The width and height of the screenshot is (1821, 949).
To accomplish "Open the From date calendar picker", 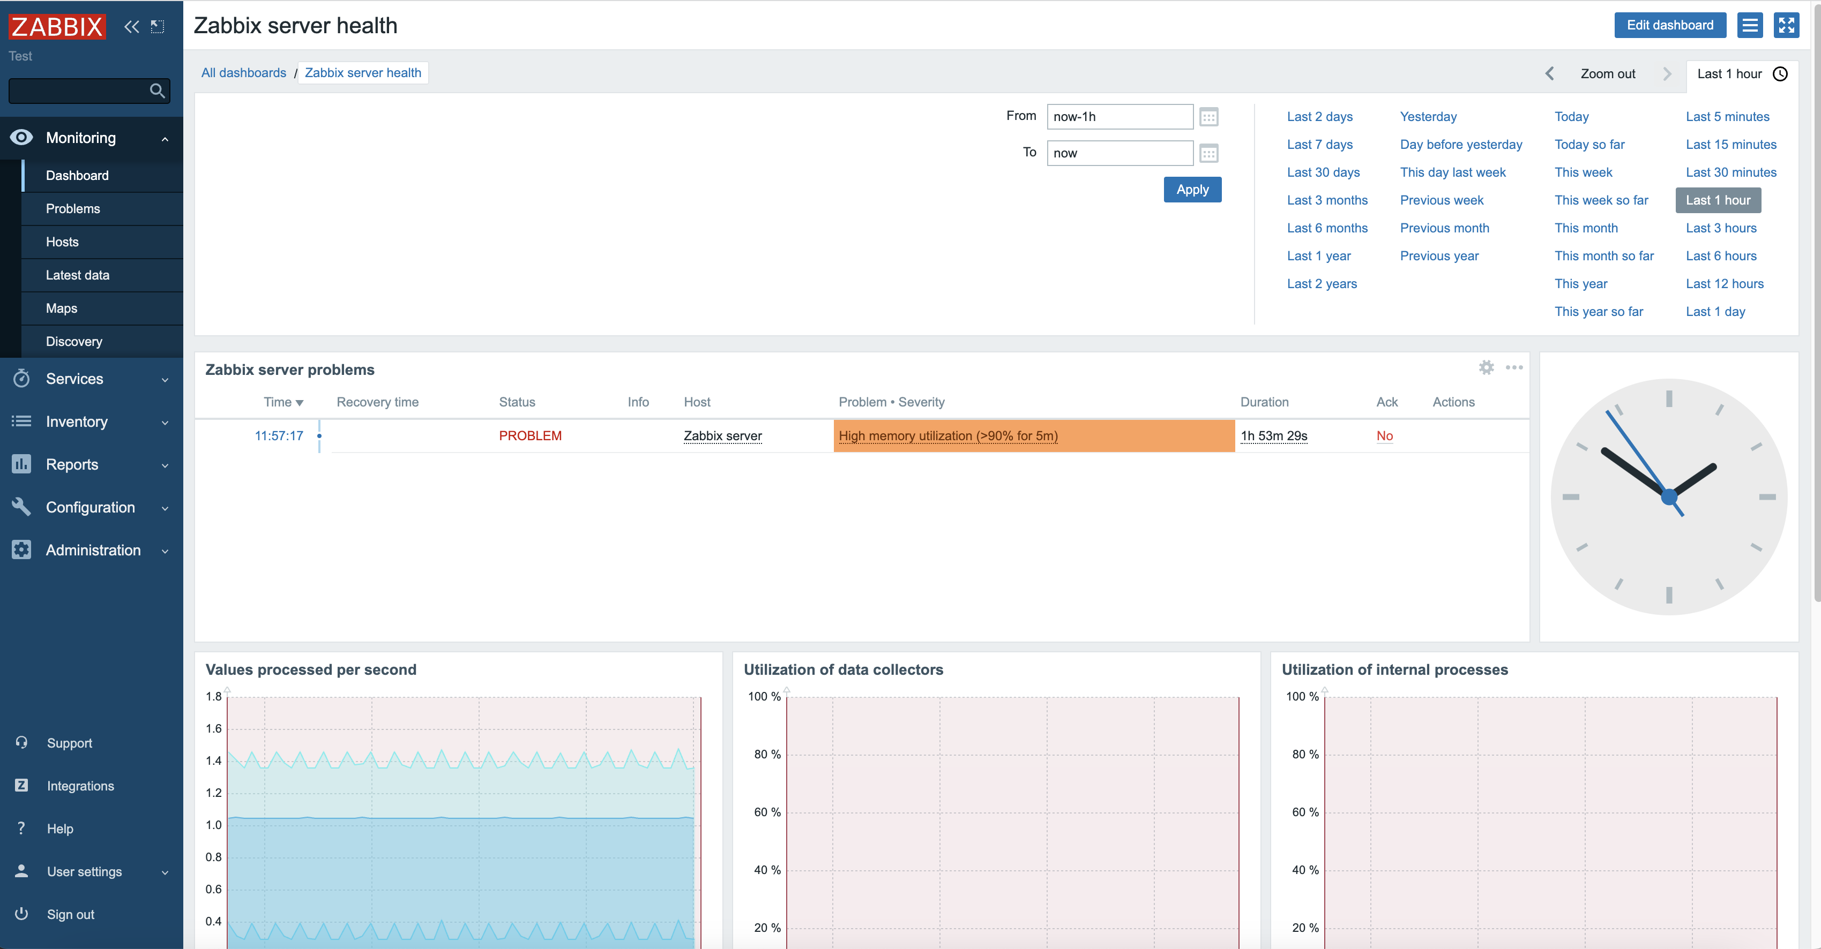I will coord(1208,117).
